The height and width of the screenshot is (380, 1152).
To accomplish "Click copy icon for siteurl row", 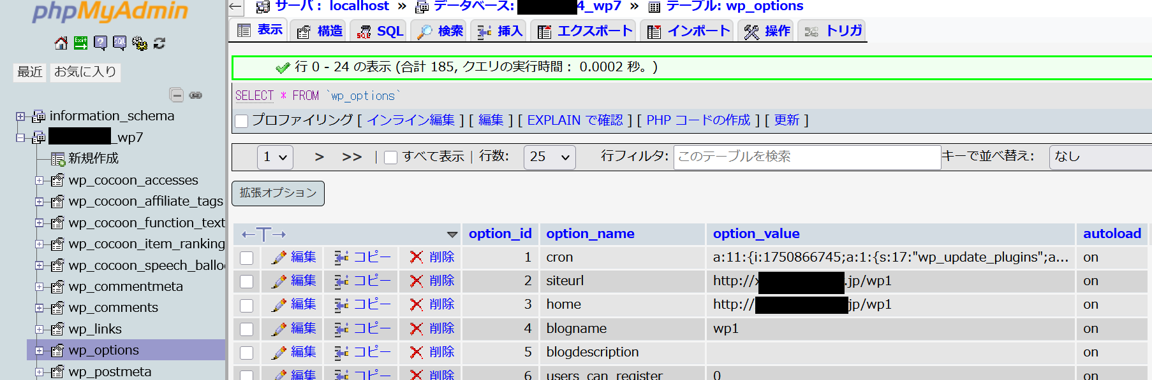I will click(341, 281).
